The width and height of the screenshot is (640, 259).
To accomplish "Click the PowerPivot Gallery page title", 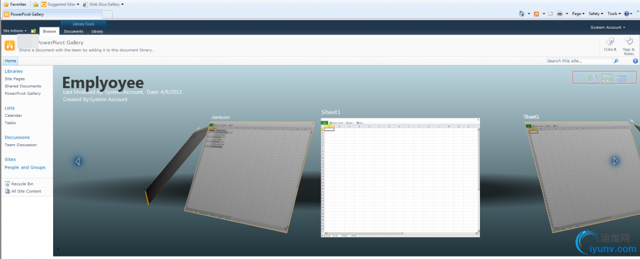I will click(x=60, y=42).
